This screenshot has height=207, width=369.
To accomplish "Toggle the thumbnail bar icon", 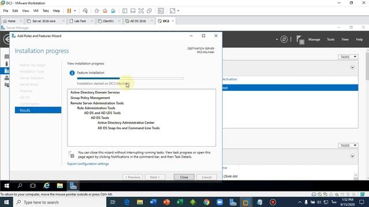I will click(133, 11).
